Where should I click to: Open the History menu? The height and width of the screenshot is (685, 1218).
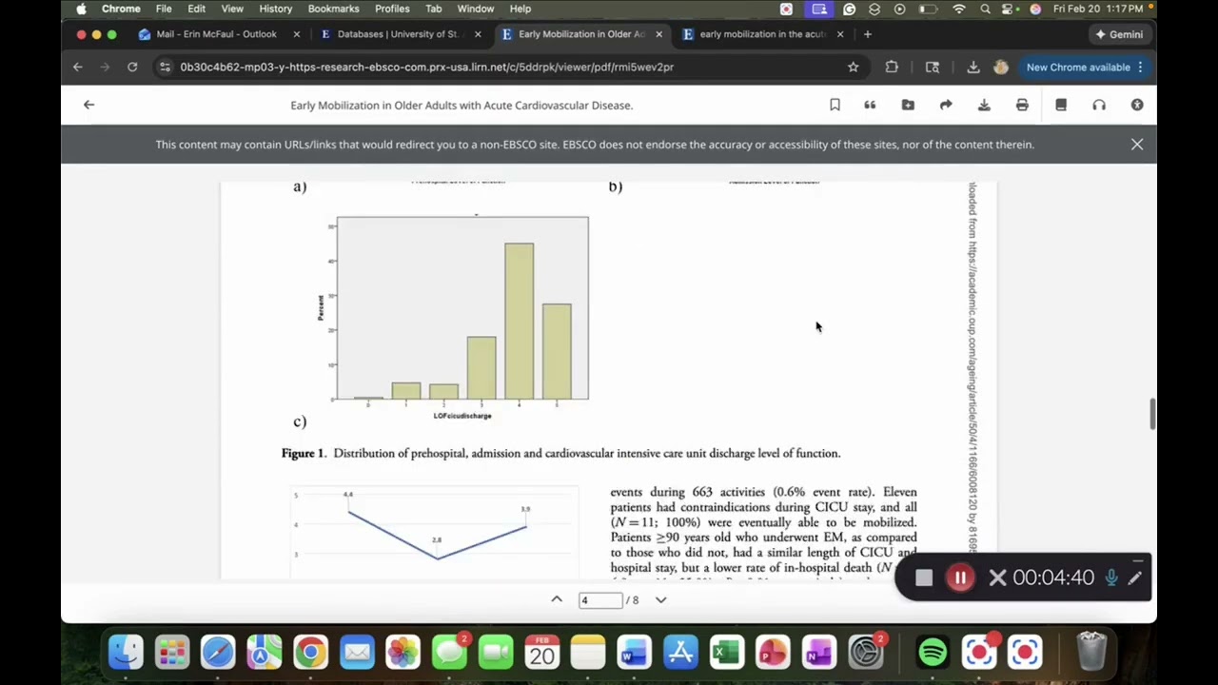(276, 9)
